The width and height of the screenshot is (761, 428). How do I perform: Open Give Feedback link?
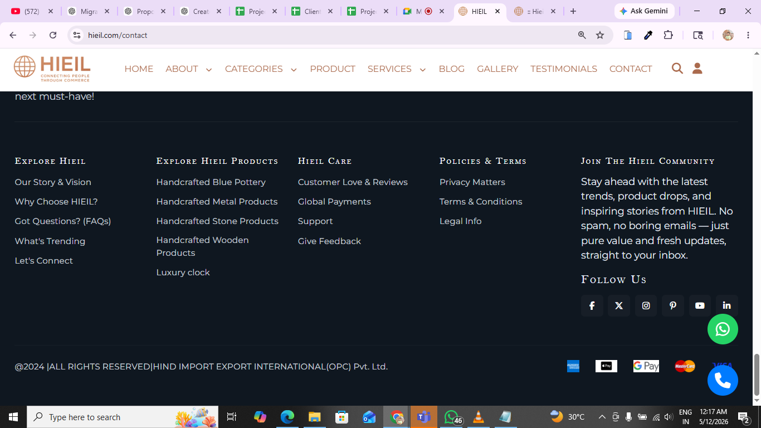pyautogui.click(x=329, y=241)
